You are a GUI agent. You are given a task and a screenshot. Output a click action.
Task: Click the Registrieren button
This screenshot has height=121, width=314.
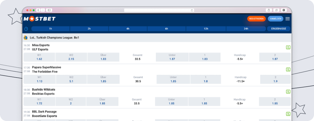pyautogui.click(x=256, y=19)
